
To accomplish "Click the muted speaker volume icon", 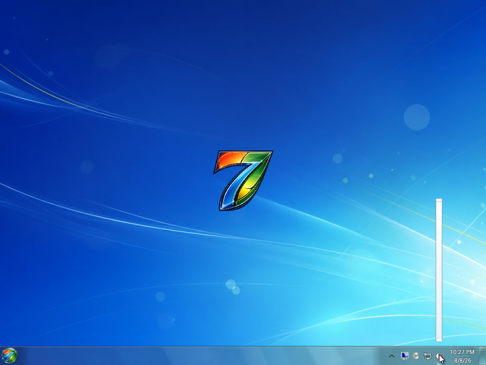I will click(439, 356).
